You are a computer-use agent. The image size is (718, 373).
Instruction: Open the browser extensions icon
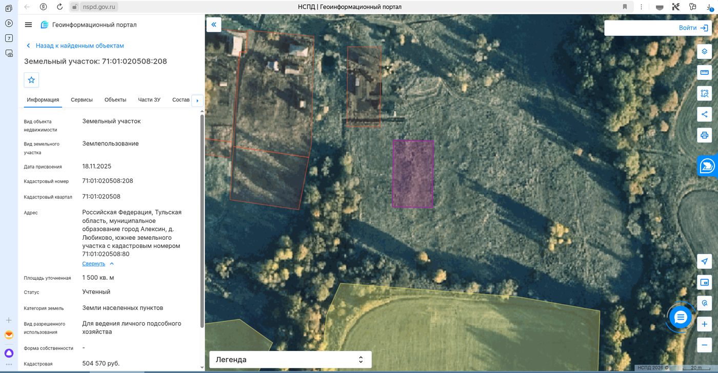coord(693,7)
